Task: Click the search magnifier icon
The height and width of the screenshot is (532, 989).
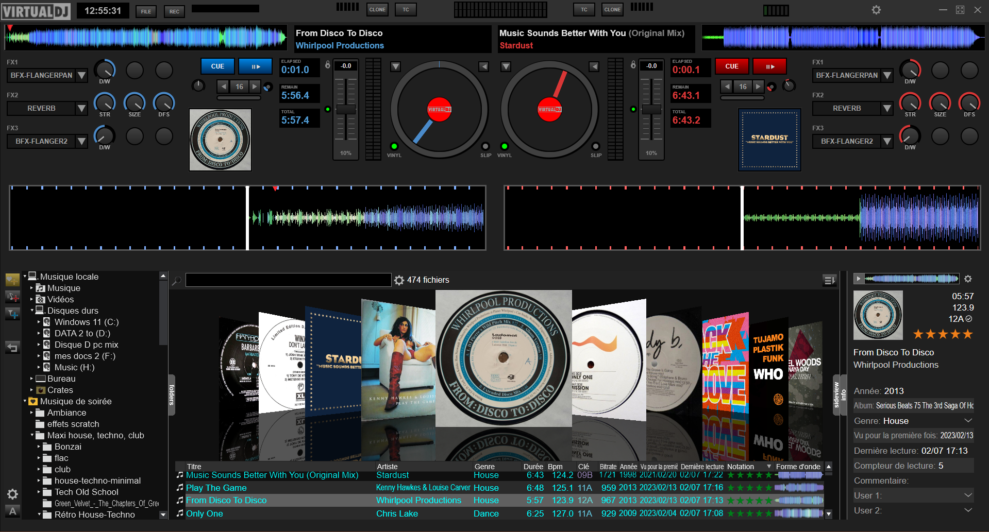Action: [x=176, y=281]
